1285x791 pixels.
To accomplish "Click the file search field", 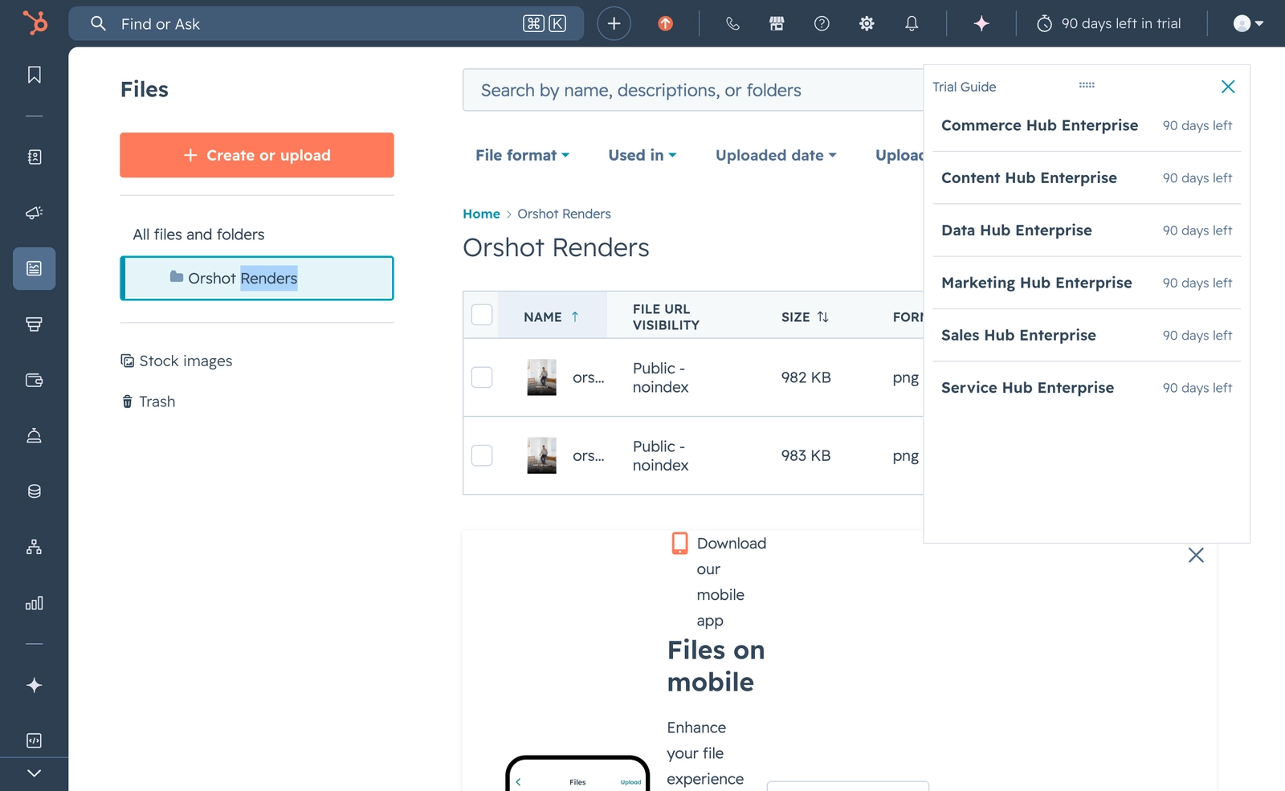I will [x=692, y=90].
